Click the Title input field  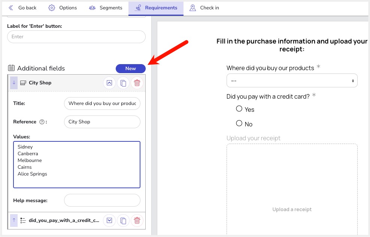(x=102, y=103)
